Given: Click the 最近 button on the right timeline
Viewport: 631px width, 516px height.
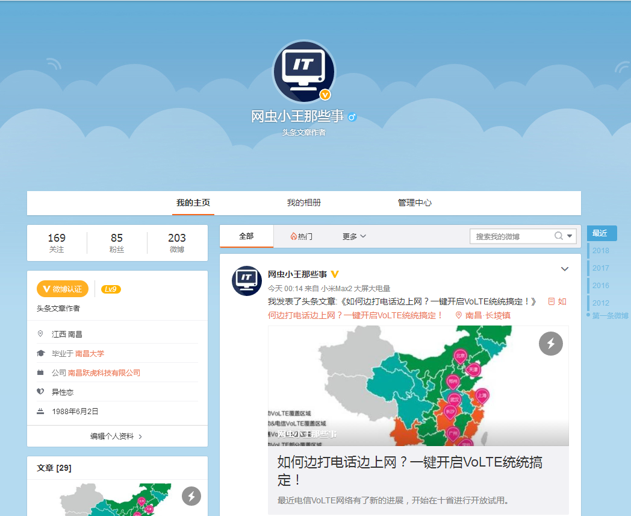Looking at the screenshot, I should [601, 233].
